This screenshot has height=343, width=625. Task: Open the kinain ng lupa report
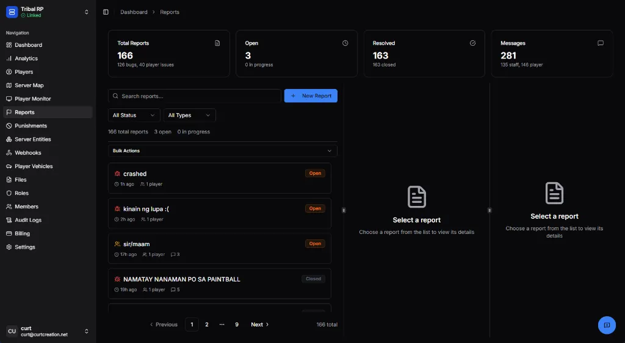click(x=220, y=213)
